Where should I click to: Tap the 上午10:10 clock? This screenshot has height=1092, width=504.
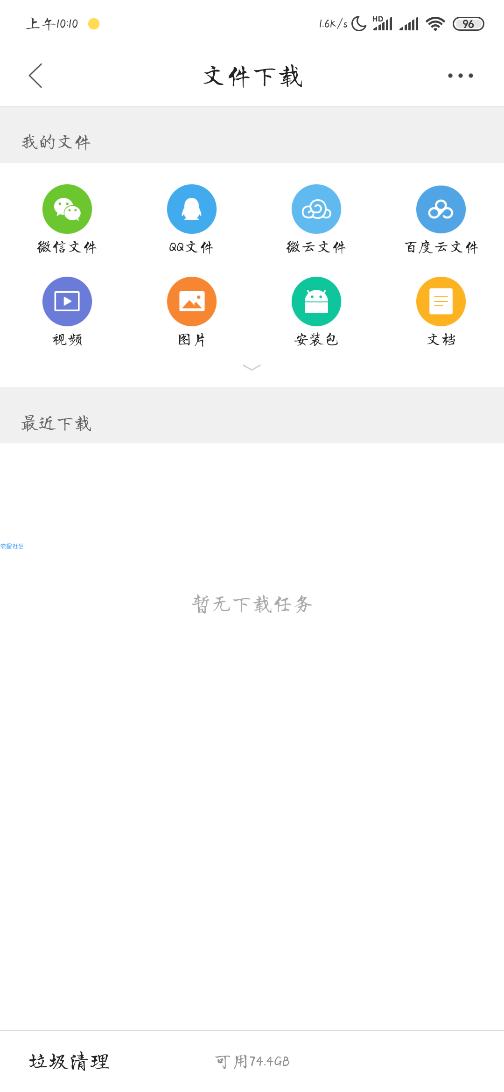pos(52,24)
